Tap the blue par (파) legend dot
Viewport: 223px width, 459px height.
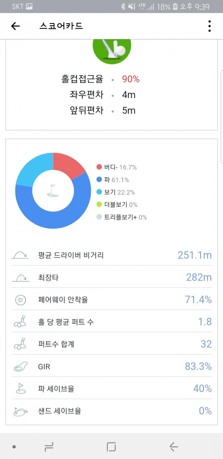pos(99,180)
